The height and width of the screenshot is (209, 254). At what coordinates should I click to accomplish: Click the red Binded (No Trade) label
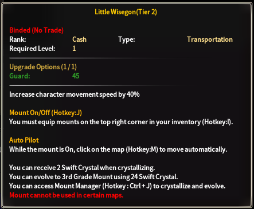[36, 30]
